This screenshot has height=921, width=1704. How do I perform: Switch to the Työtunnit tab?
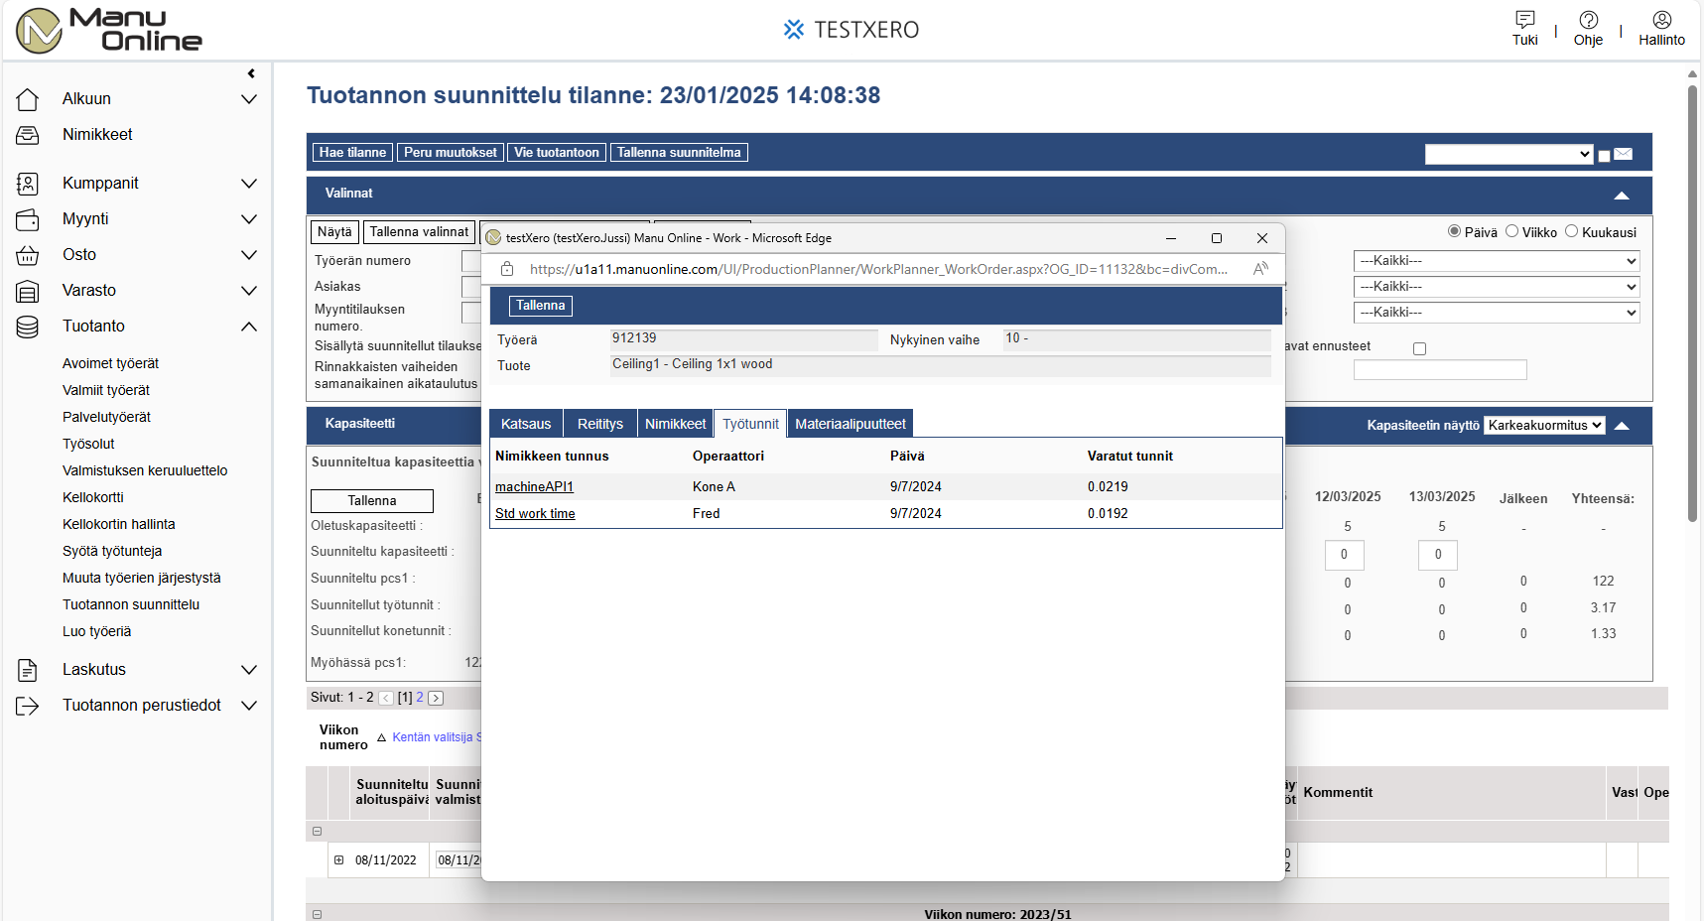[x=750, y=424]
